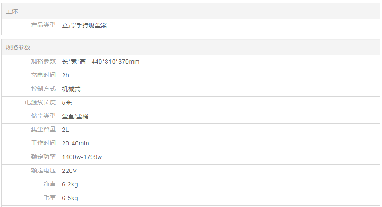Click the 规格参数 gray section header
This screenshot has width=382, height=207.
point(18,47)
